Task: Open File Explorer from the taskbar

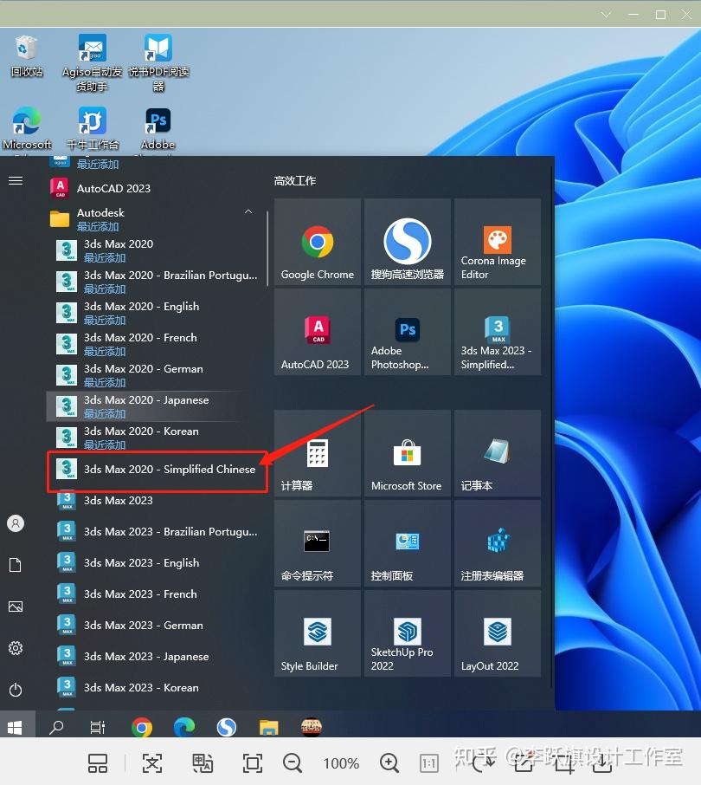Action: pyautogui.click(x=268, y=727)
